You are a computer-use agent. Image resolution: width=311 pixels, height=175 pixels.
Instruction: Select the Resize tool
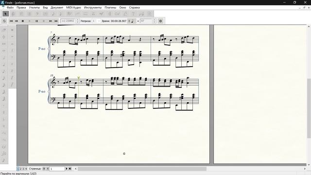(x=141, y=14)
